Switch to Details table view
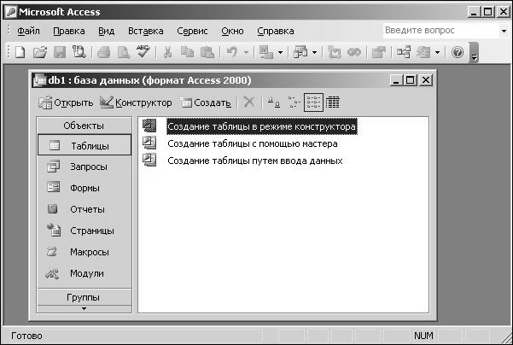 pyautogui.click(x=333, y=102)
